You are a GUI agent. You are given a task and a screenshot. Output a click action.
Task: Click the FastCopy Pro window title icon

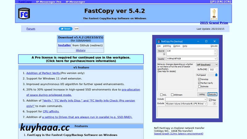click(159, 41)
